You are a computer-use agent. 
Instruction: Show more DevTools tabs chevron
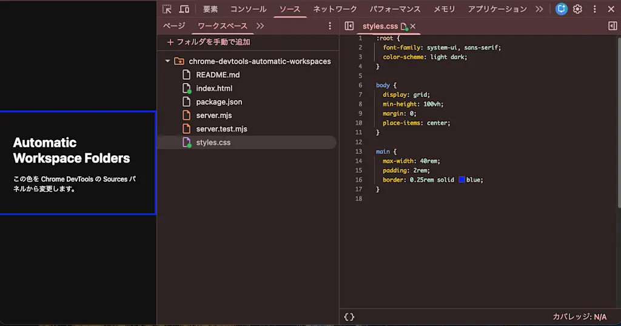[539, 9]
